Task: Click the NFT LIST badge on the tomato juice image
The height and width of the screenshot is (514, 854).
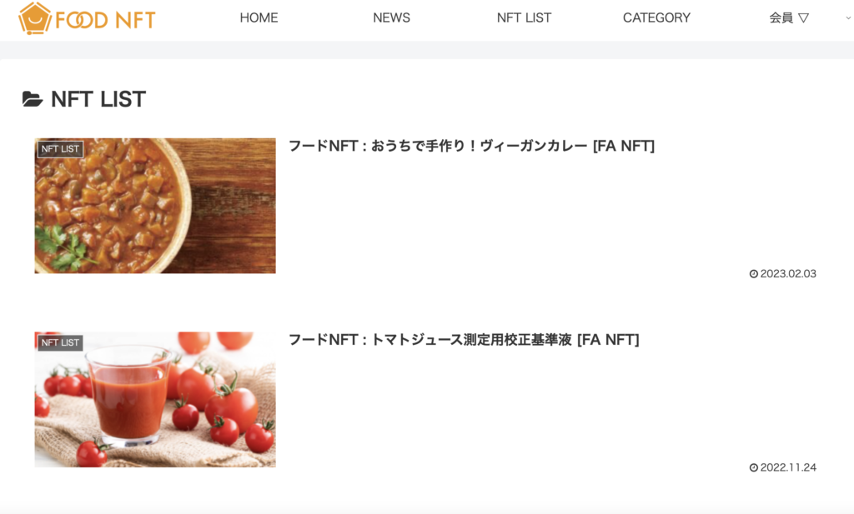Action: (x=60, y=342)
